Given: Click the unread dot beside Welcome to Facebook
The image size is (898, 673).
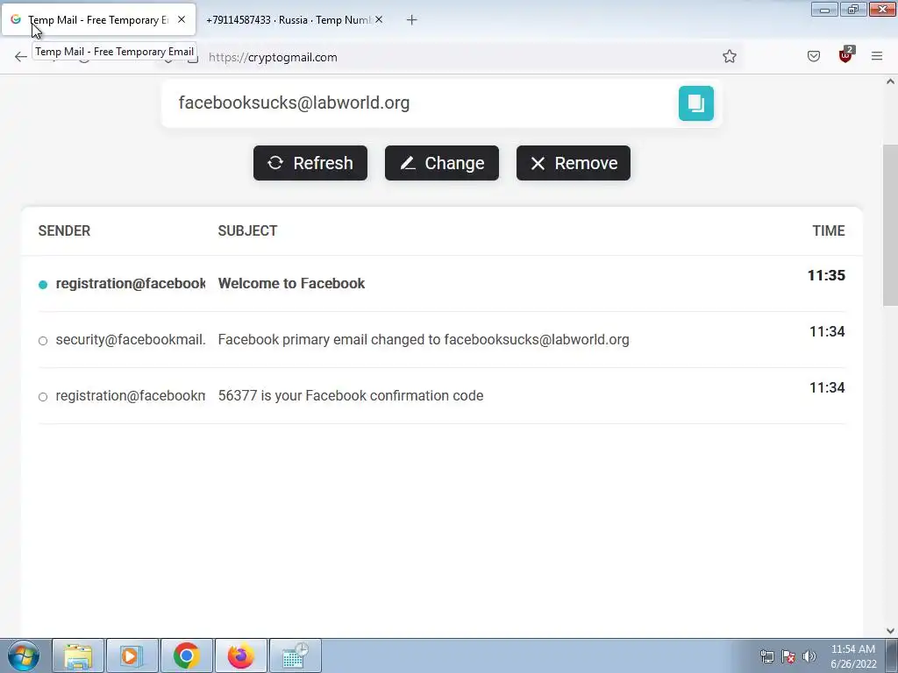Looking at the screenshot, I should [x=43, y=285].
